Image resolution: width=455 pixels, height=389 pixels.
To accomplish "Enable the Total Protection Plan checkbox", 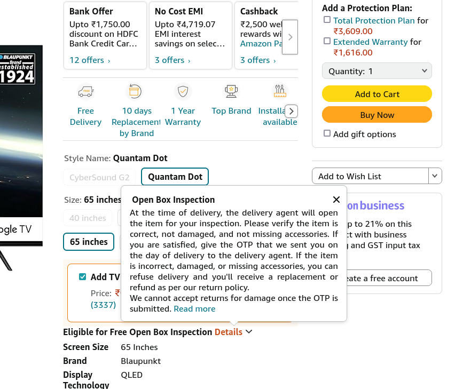I will [x=327, y=20].
